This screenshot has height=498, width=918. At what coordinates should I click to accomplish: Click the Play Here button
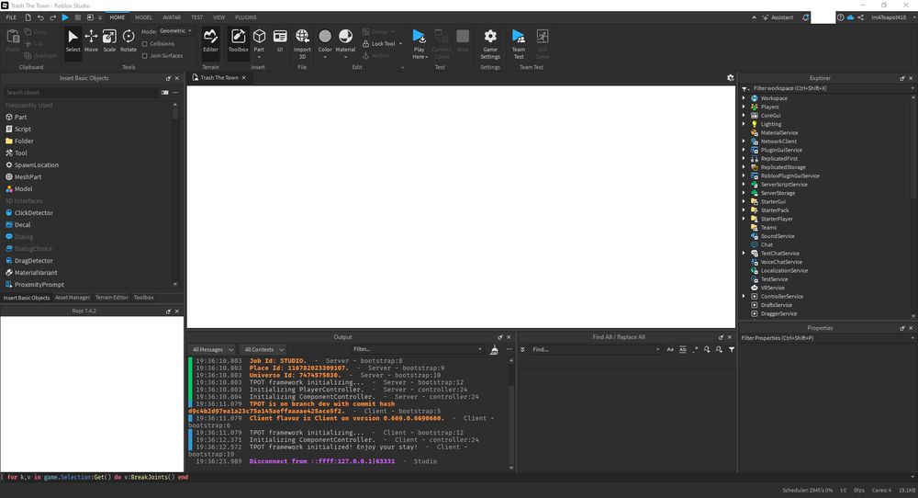420,43
